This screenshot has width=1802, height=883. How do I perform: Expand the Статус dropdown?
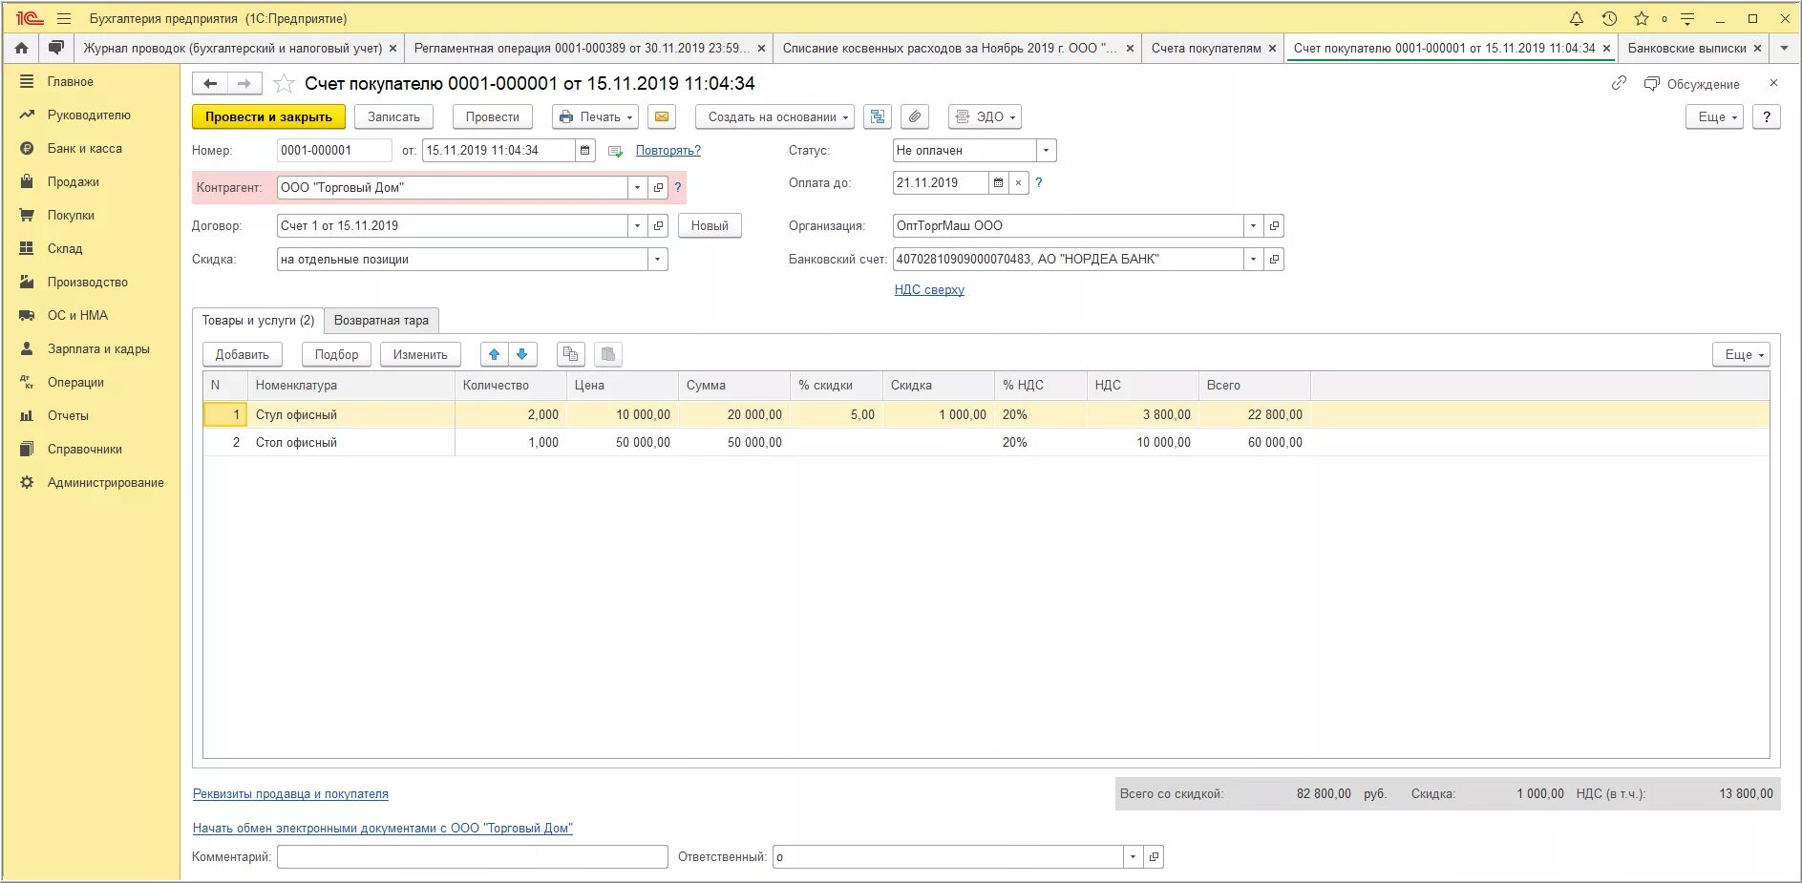click(x=1046, y=150)
